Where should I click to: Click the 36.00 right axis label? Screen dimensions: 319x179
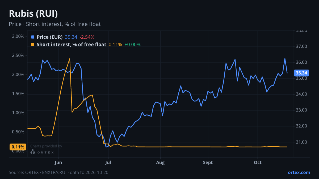(x=301, y=63)
